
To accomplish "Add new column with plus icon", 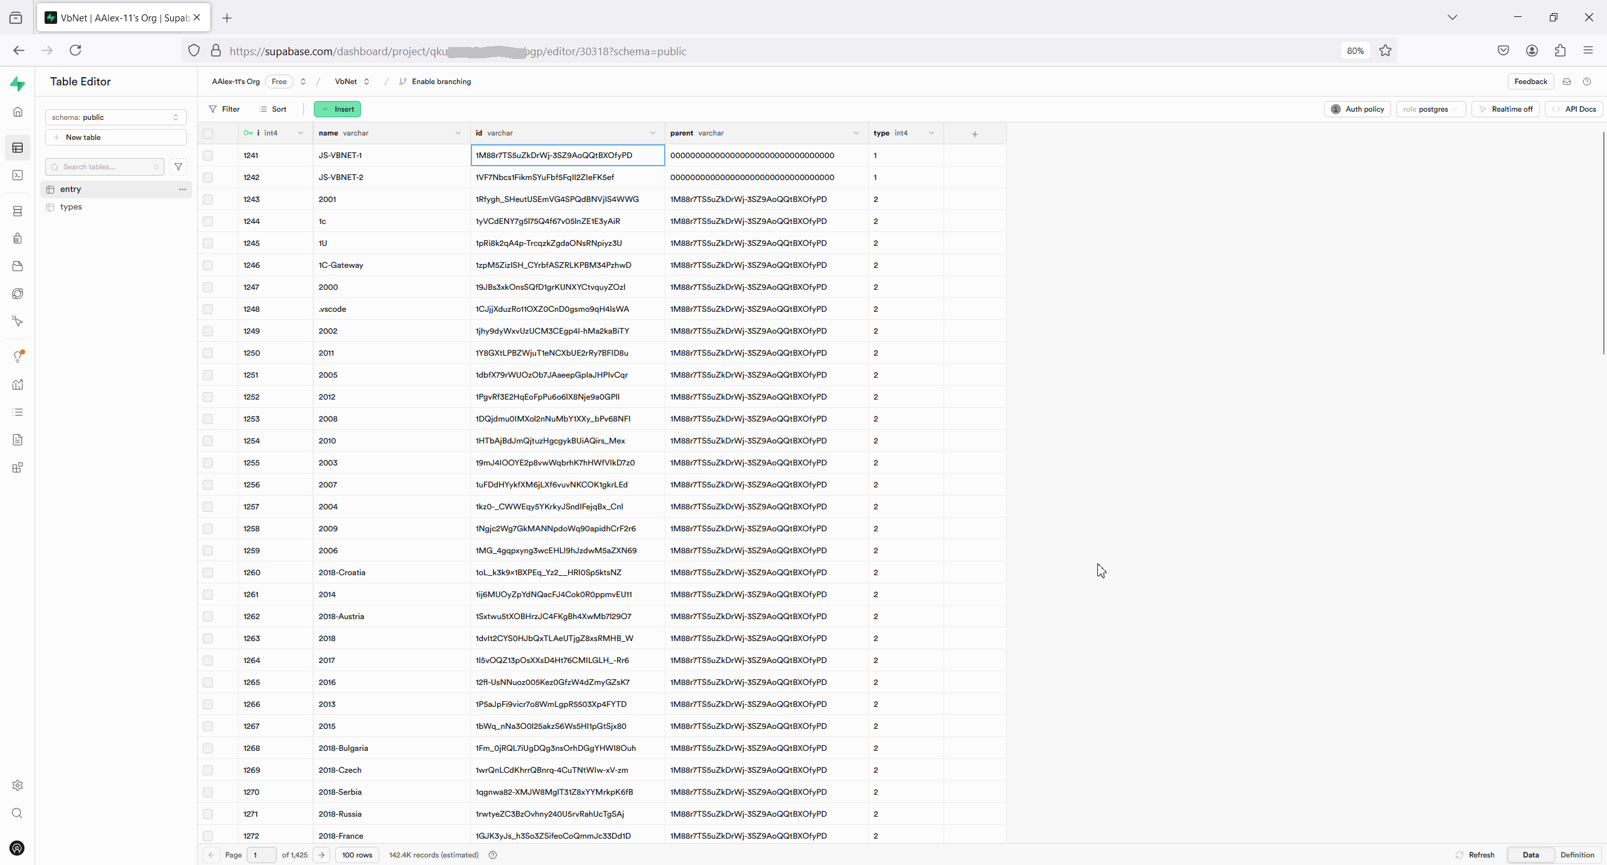I will tap(974, 134).
